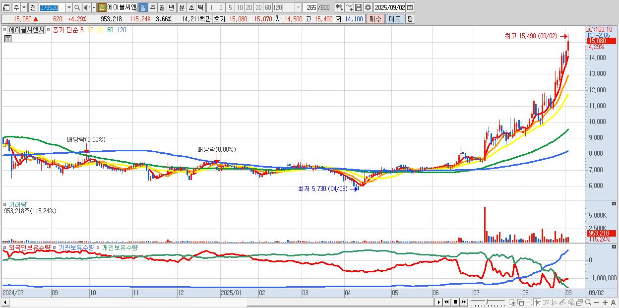
Task: Click the 기관보유수량 indicator label
Action: pos(75,247)
